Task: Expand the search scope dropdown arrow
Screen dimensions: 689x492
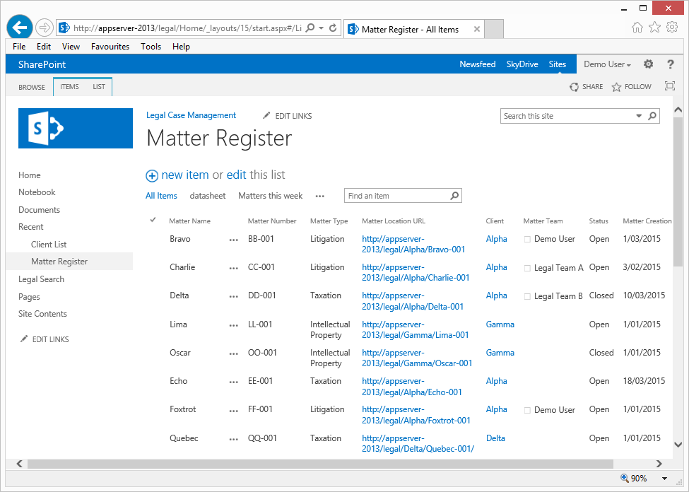Action: 639,116
